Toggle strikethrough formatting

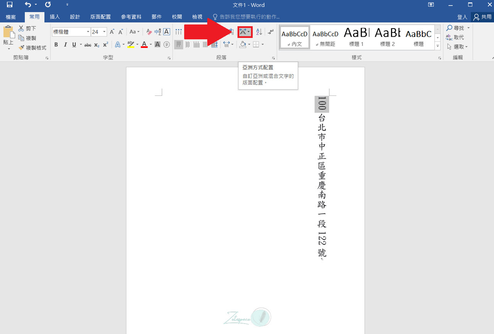point(88,44)
